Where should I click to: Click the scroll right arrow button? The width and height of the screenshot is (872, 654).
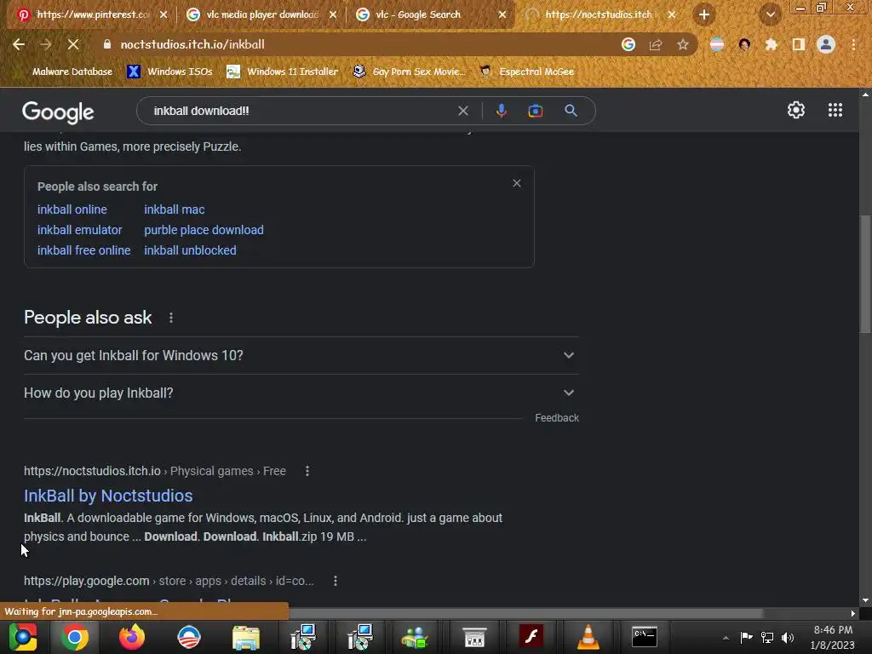coord(853,613)
